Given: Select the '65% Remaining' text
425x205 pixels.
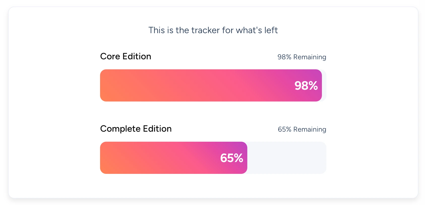Looking at the screenshot, I should [x=302, y=129].
